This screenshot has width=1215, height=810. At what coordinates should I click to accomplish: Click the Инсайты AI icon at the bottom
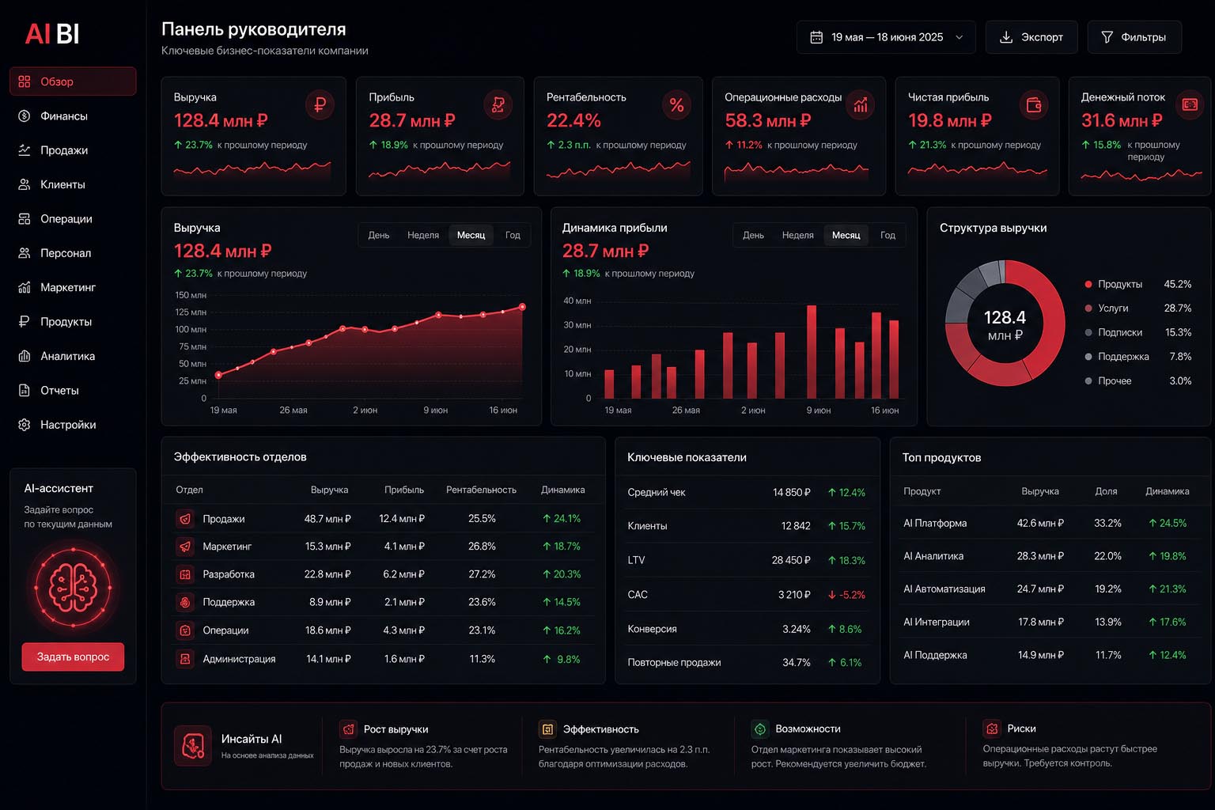point(192,745)
